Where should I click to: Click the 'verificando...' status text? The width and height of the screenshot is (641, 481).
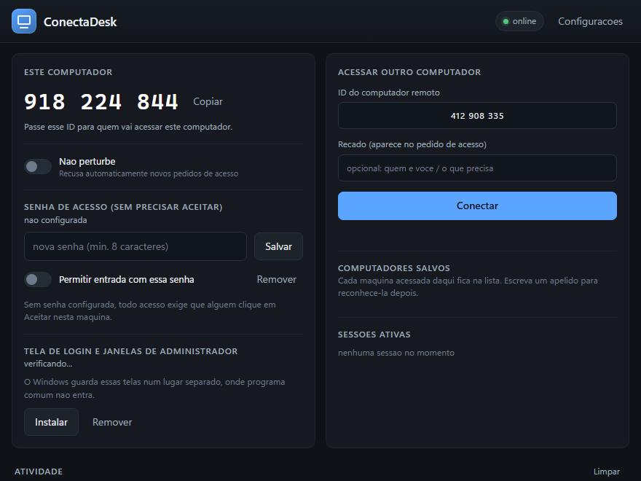[x=48, y=364]
